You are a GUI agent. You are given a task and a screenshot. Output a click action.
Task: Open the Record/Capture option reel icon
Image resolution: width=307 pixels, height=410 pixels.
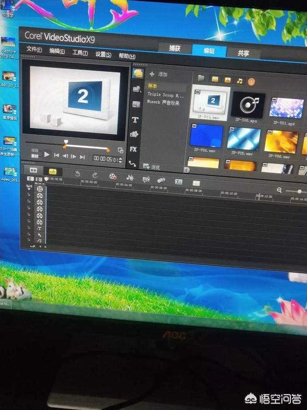(113, 176)
